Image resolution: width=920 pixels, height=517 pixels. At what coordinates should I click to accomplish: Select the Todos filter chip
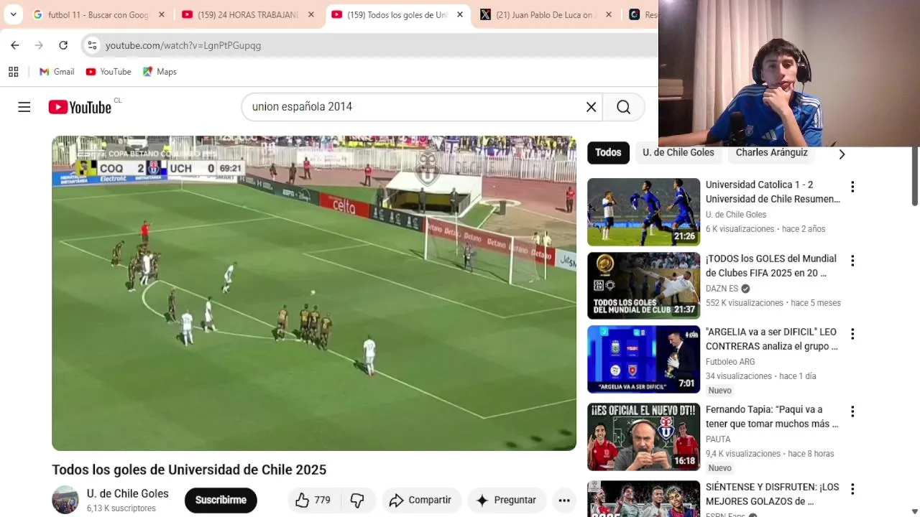(x=608, y=152)
